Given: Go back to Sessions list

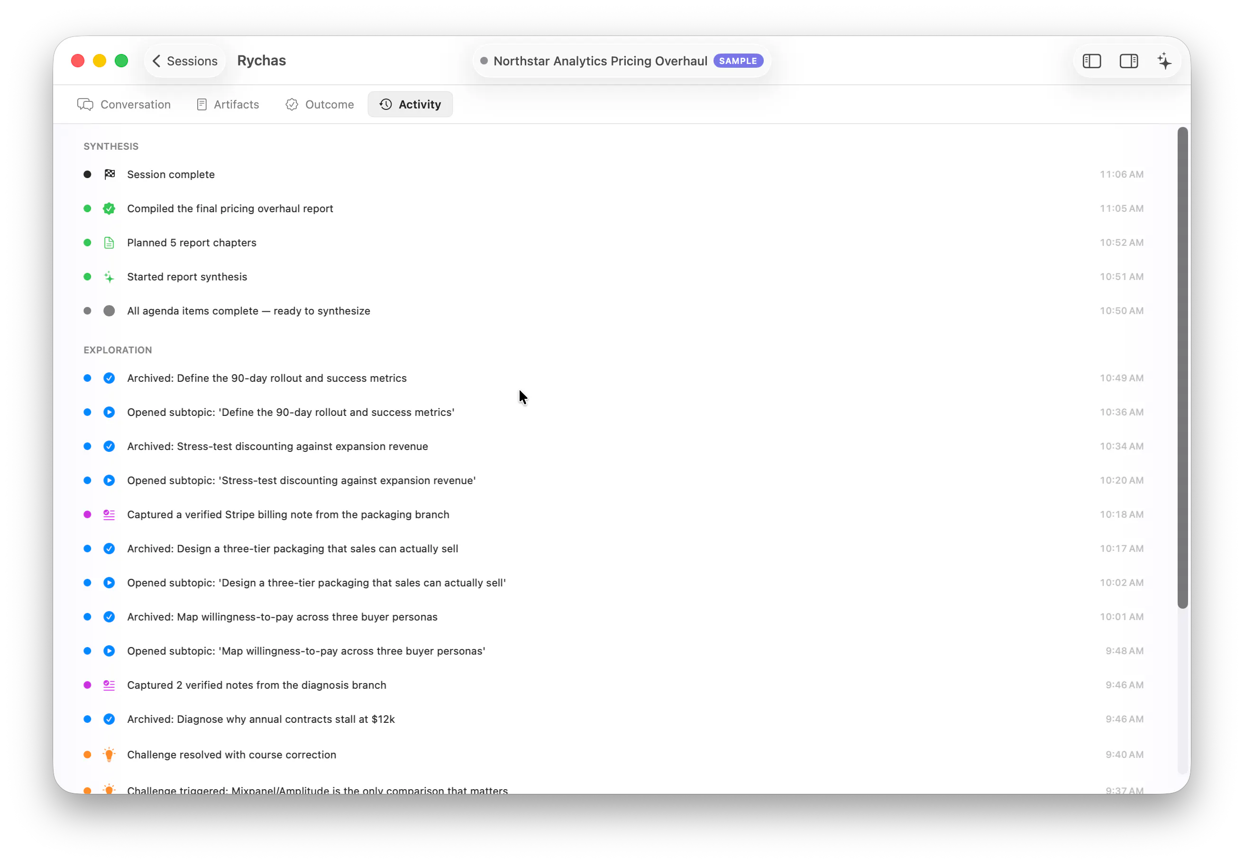Looking at the screenshot, I should pos(185,61).
